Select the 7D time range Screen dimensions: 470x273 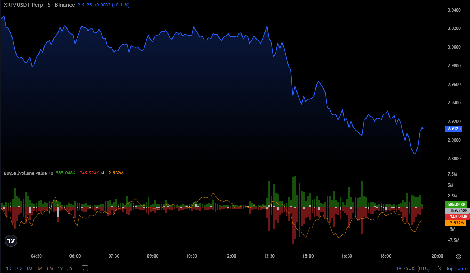[19, 268]
